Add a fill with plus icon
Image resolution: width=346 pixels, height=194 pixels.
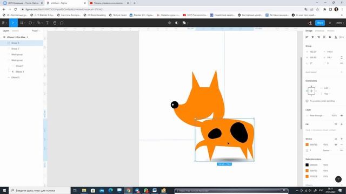[342, 124]
